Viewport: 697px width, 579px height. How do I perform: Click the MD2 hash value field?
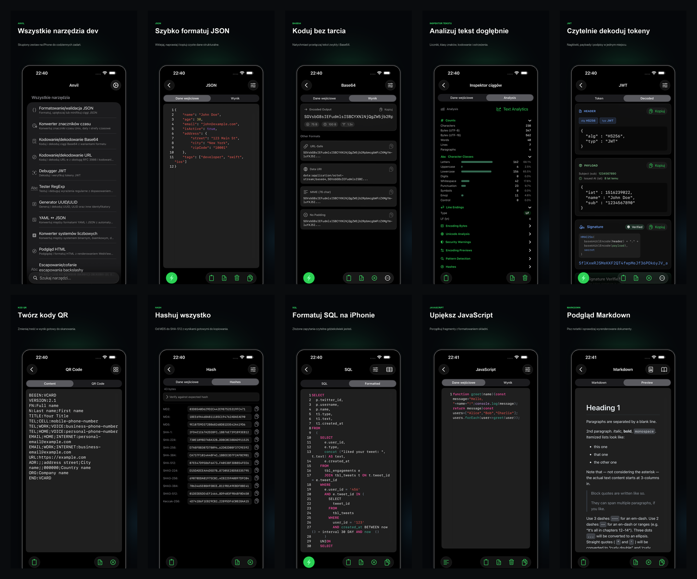point(219,409)
